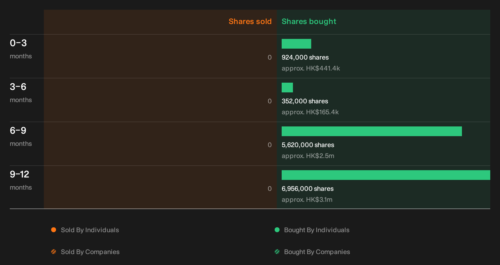
Task: Click the Shares bought column header
Action: pyautogui.click(x=309, y=22)
